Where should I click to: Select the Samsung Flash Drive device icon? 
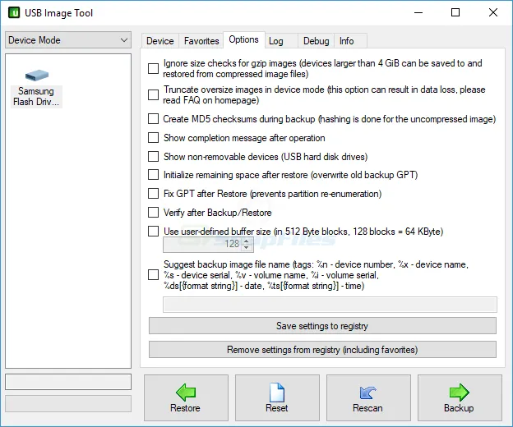(37, 88)
